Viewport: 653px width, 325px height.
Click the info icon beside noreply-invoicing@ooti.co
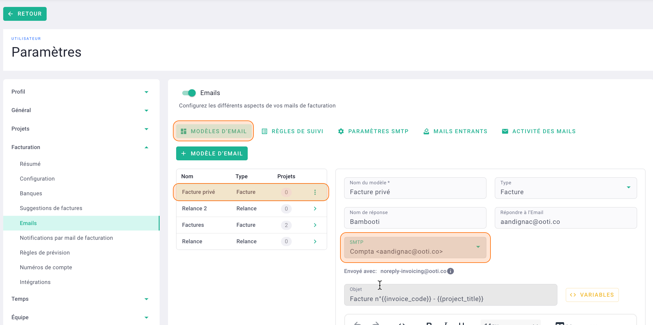point(450,271)
